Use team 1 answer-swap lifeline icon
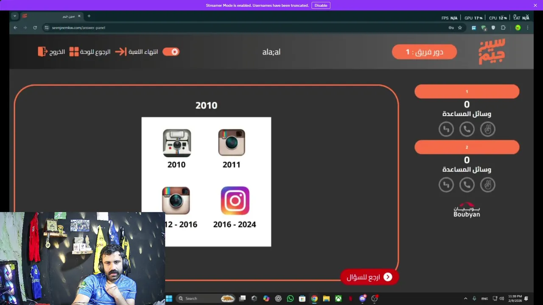The width and height of the screenshot is (543, 305). (446, 129)
